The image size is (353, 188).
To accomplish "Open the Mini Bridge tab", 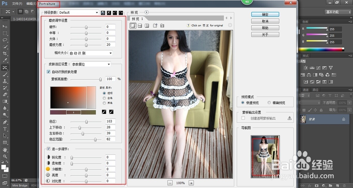I will (x=20, y=186).
